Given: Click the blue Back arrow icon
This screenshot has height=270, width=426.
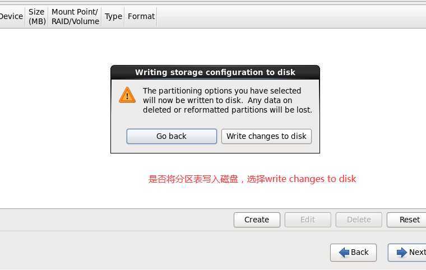Looking at the screenshot, I should tap(344, 252).
